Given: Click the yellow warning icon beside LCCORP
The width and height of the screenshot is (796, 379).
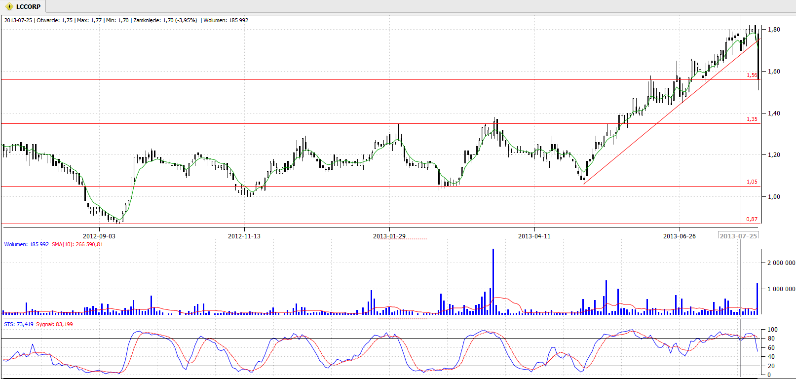Looking at the screenshot, I should (9, 7).
